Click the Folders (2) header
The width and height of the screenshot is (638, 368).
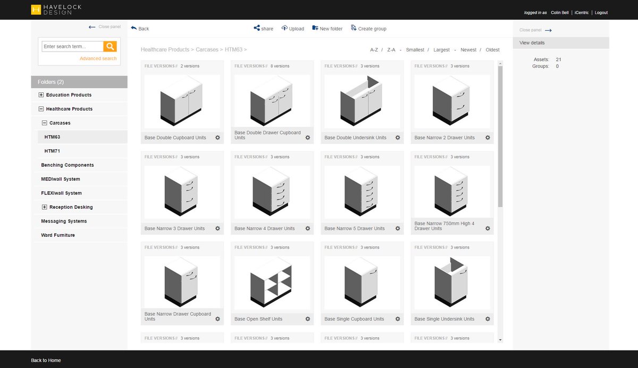[x=79, y=82]
